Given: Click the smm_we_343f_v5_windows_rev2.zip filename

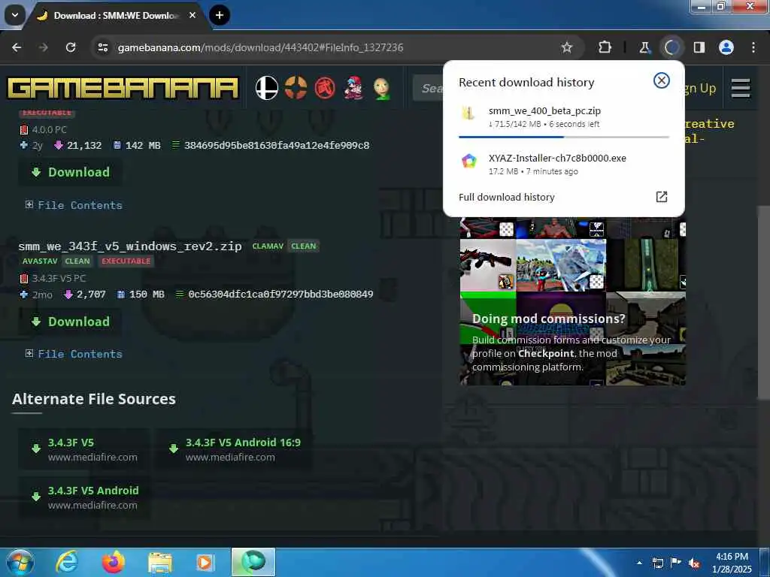Looking at the screenshot, I should point(130,246).
